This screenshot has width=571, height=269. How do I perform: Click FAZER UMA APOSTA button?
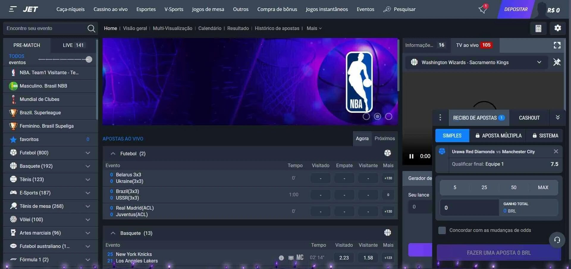(499, 253)
